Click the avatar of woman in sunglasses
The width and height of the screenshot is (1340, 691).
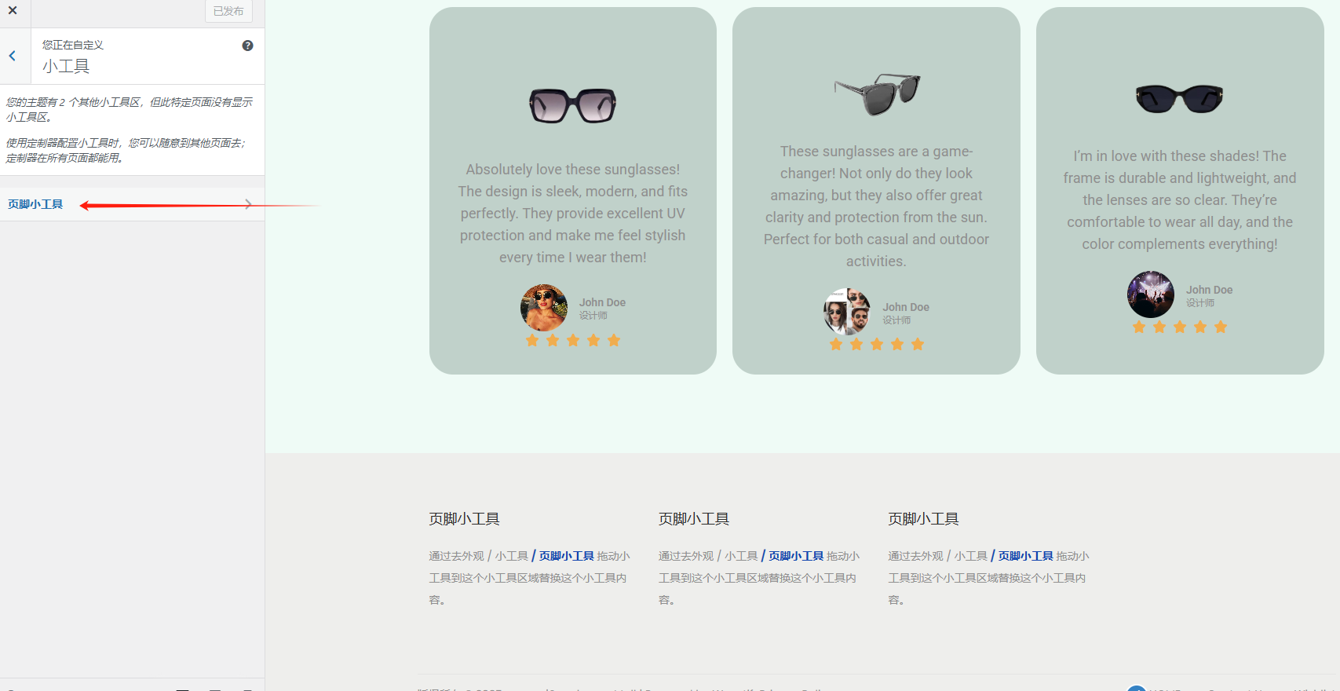coord(544,308)
